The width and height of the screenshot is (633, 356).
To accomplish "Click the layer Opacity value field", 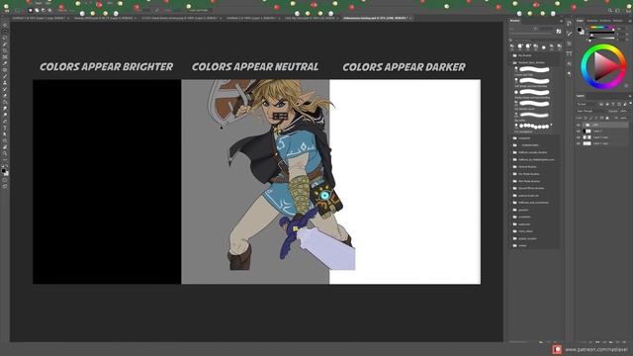I will coord(624,111).
